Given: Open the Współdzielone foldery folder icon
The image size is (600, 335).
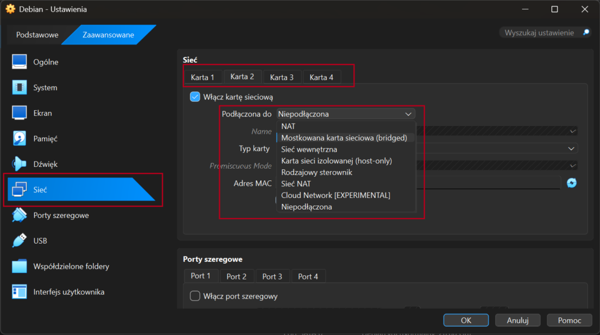Looking at the screenshot, I should [19, 266].
